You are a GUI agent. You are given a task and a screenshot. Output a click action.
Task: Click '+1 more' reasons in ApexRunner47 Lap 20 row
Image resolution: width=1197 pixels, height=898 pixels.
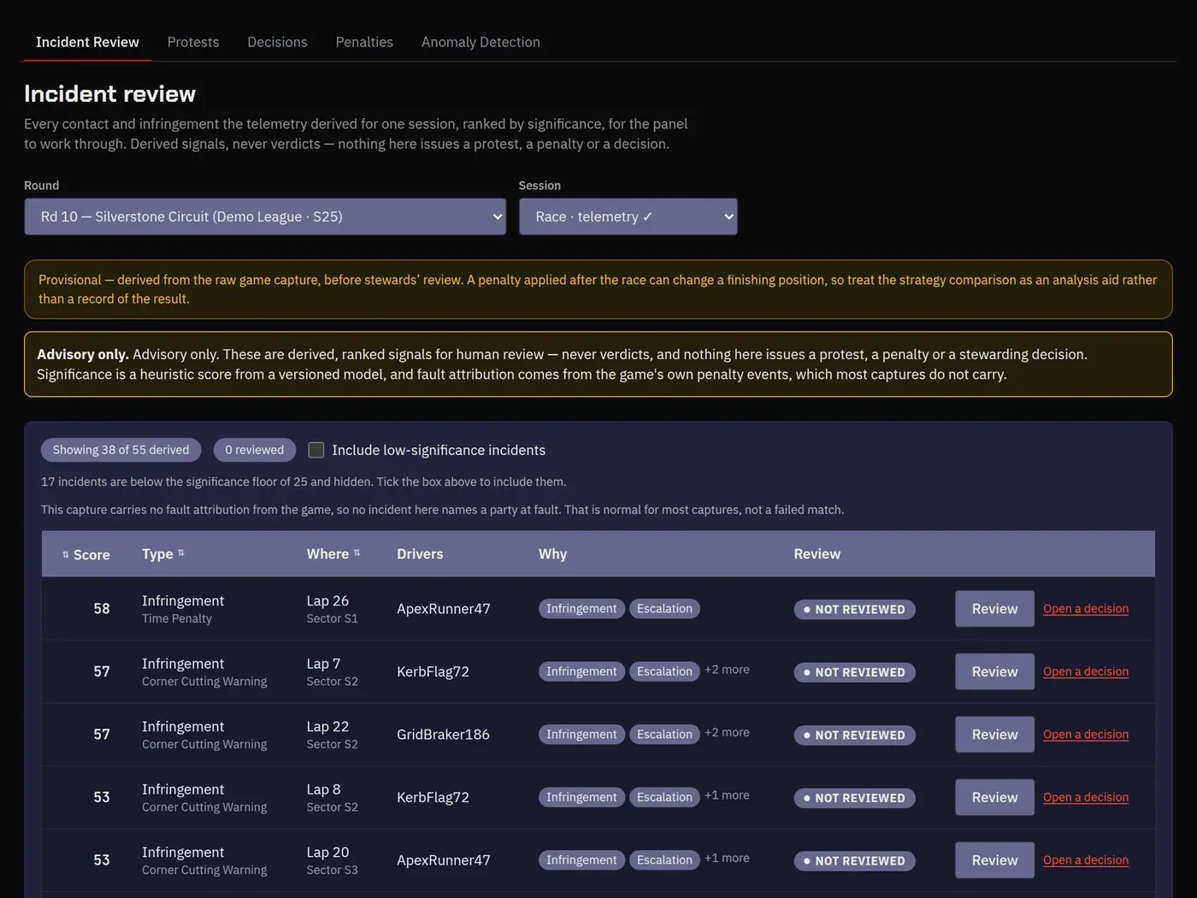(x=727, y=858)
